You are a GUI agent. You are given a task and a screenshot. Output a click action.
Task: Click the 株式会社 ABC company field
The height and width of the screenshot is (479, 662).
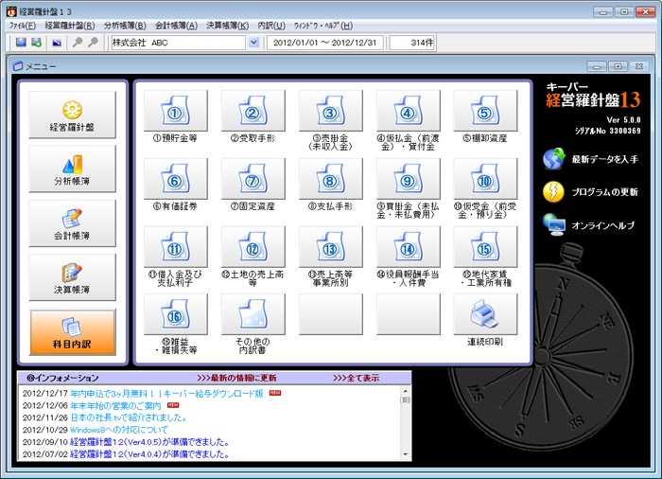(178, 43)
